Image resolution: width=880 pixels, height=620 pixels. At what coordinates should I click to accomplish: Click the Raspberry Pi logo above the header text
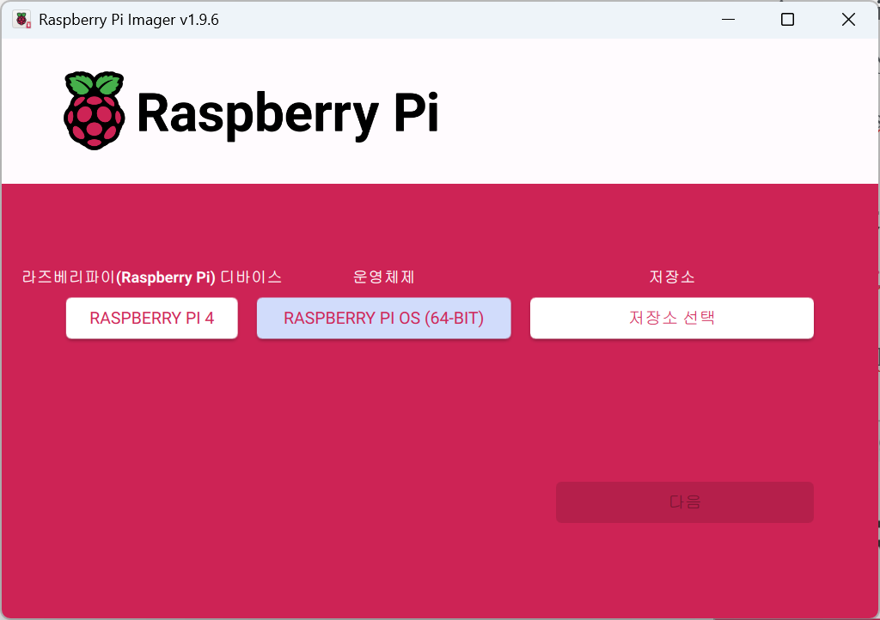tap(94, 110)
